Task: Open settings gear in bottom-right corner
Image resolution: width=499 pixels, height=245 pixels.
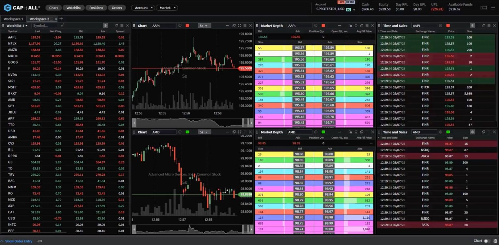Action: coord(495,241)
